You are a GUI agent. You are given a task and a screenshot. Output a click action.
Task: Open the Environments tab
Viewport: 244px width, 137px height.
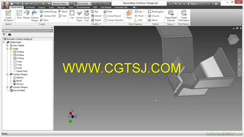pyautogui.click(x=83, y=7)
